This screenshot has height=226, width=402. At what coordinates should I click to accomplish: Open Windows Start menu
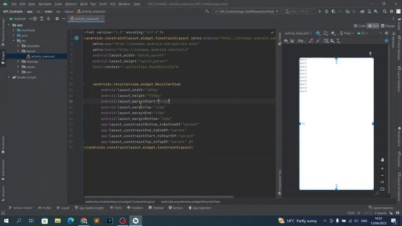[x=6, y=220]
